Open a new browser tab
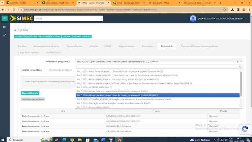Viewport: 252px width, 142px height. click(x=220, y=3)
